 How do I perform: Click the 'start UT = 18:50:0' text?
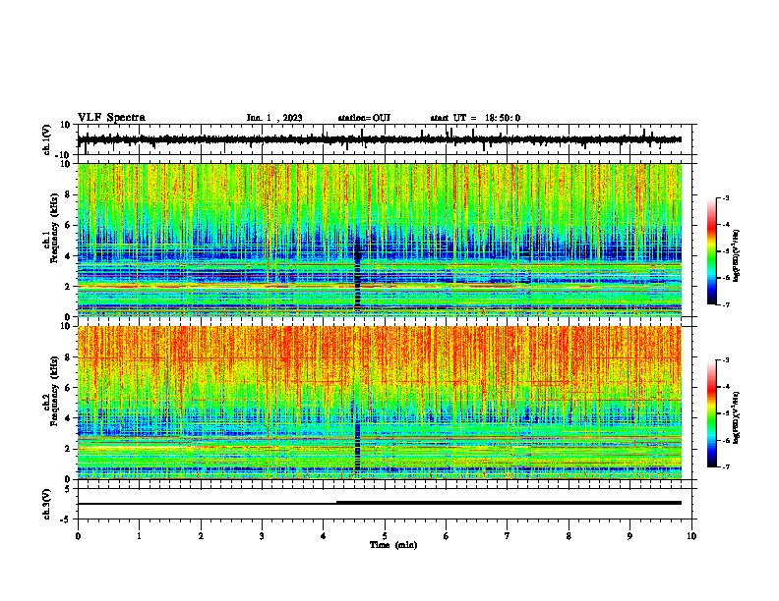[475, 118]
